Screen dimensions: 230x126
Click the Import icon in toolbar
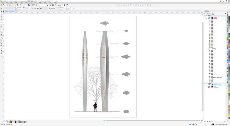tap(32, 5)
